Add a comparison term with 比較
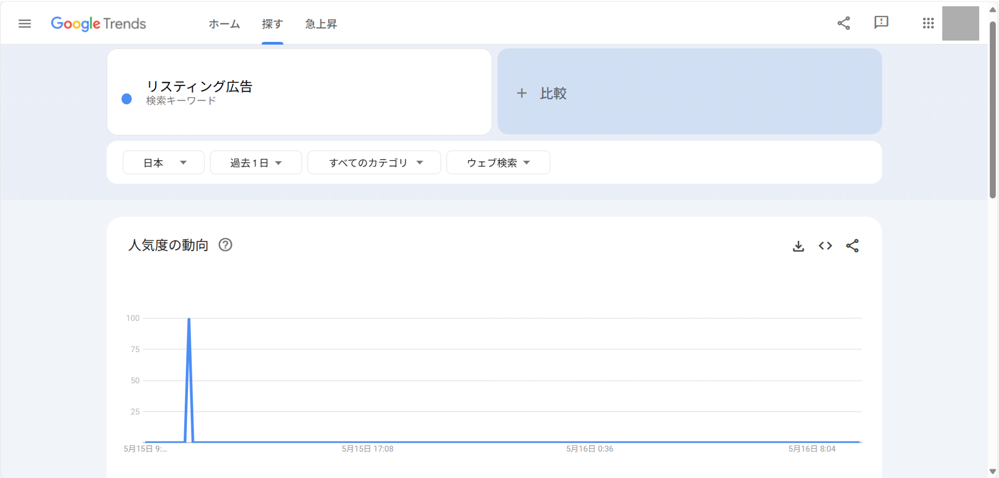Screen dimensions: 999x478 point(689,92)
